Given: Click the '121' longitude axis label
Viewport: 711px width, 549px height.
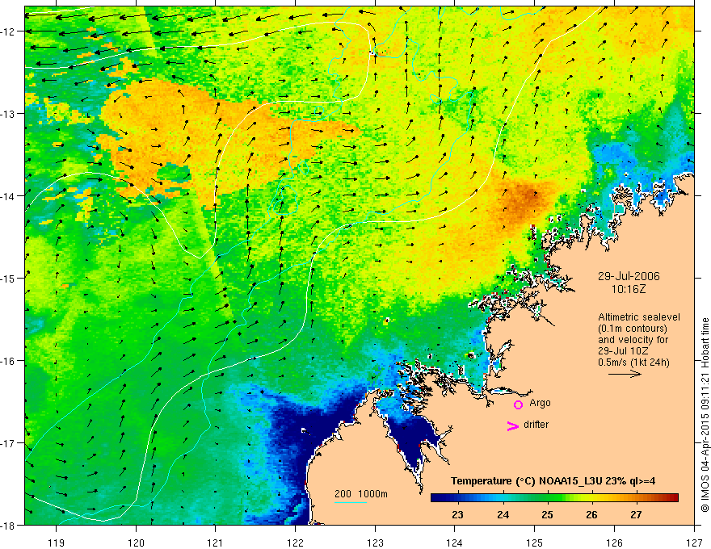Looking at the screenshot, I should tap(216, 543).
